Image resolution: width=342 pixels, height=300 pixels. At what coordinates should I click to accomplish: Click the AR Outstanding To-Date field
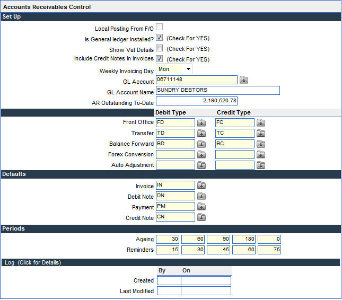pyautogui.click(x=197, y=101)
